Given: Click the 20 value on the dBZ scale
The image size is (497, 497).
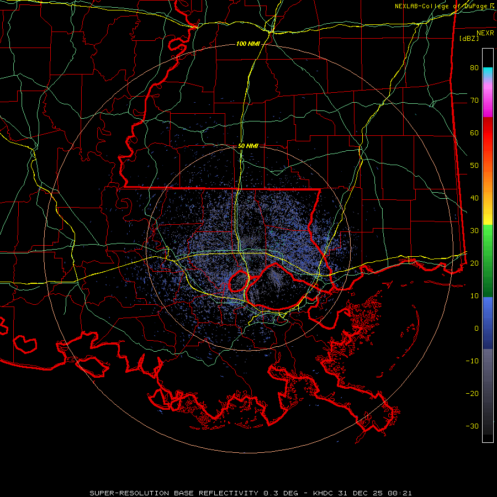Looking at the screenshot, I should (x=474, y=263).
